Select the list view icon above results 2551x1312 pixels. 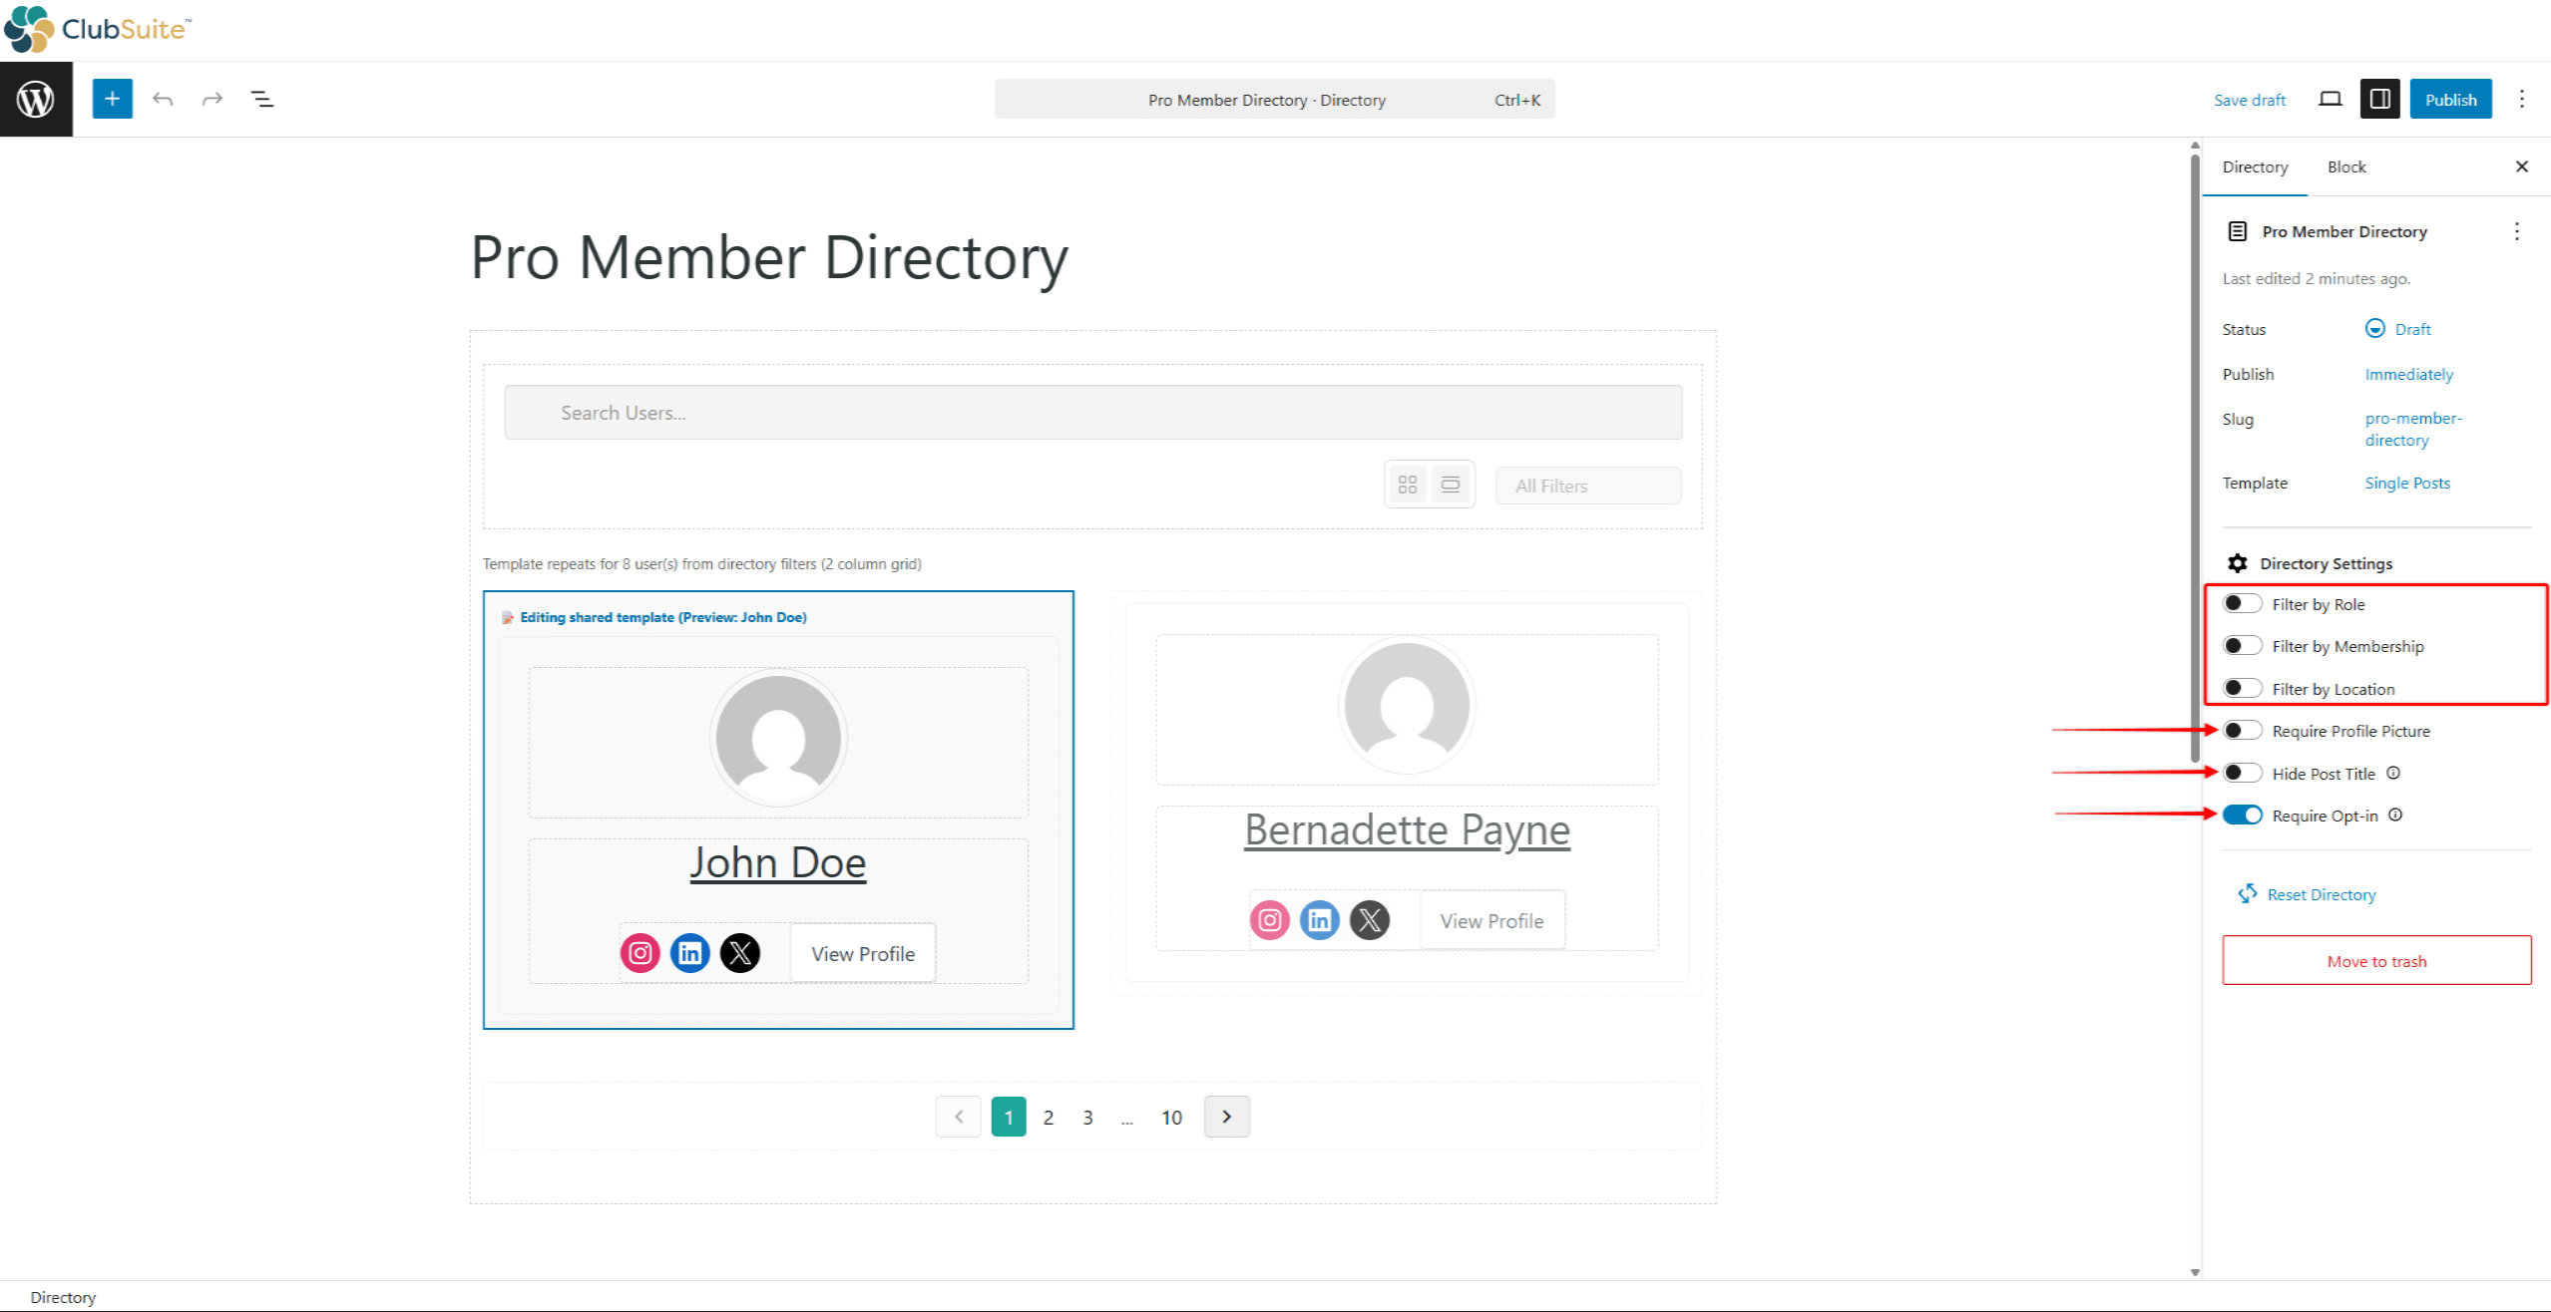[x=1452, y=485]
